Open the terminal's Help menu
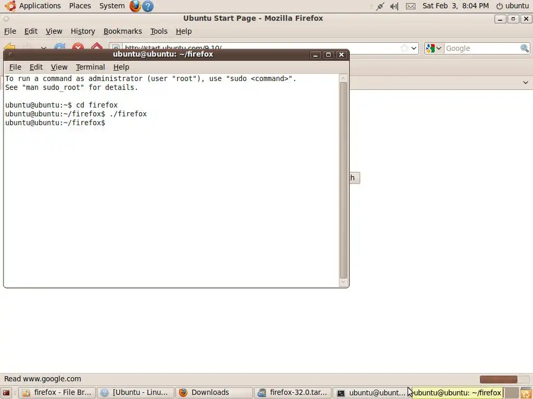Image resolution: width=533 pixels, height=399 pixels. pos(121,67)
